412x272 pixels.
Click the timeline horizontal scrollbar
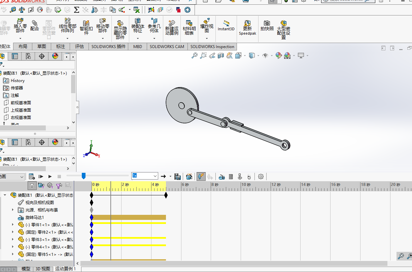pos(234,264)
